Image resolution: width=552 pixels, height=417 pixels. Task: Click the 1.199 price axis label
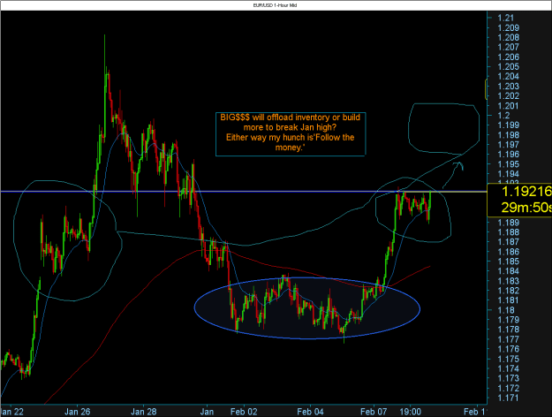pos(508,125)
